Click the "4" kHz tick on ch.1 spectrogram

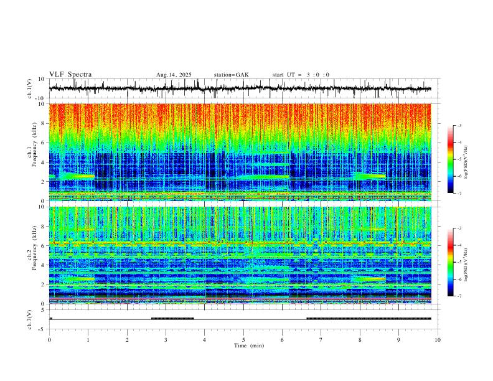44,162
